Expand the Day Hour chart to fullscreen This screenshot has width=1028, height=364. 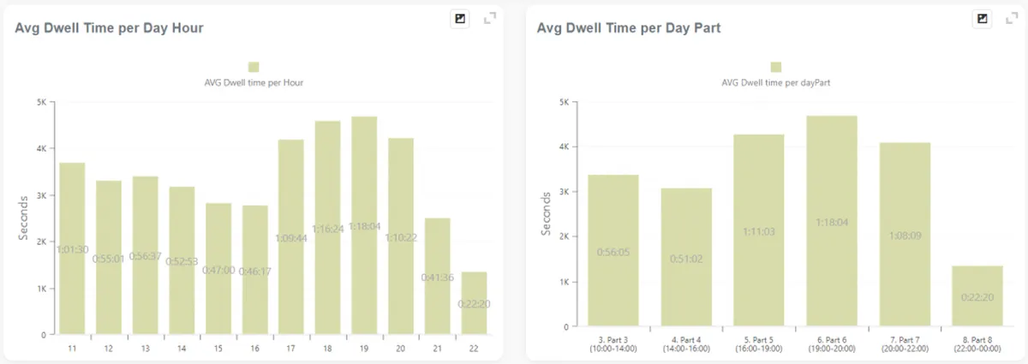click(490, 18)
